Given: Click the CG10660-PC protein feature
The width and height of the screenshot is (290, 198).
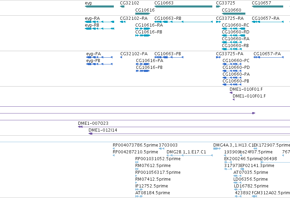Looking at the screenshot, I should tap(232, 64).
